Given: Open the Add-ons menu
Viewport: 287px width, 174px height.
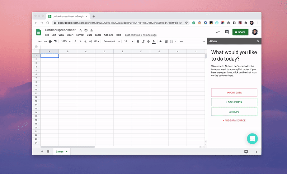Looking at the screenshot, I should pyautogui.click(x=108, y=35).
